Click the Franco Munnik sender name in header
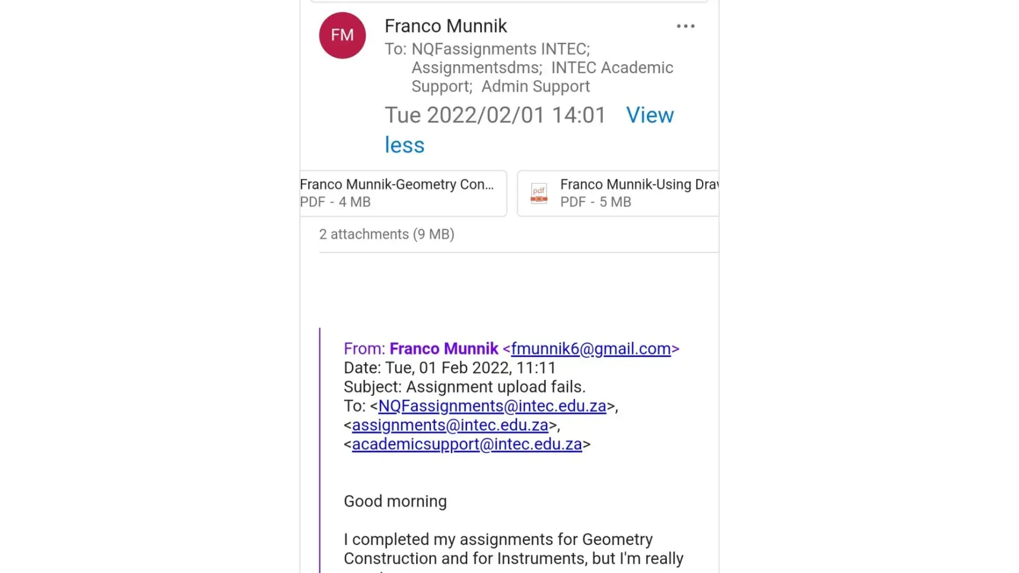Screen dimensions: 1019x573 (445, 26)
